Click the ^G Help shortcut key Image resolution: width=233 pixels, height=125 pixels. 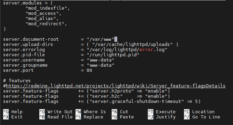pyautogui.click(x=13, y=112)
